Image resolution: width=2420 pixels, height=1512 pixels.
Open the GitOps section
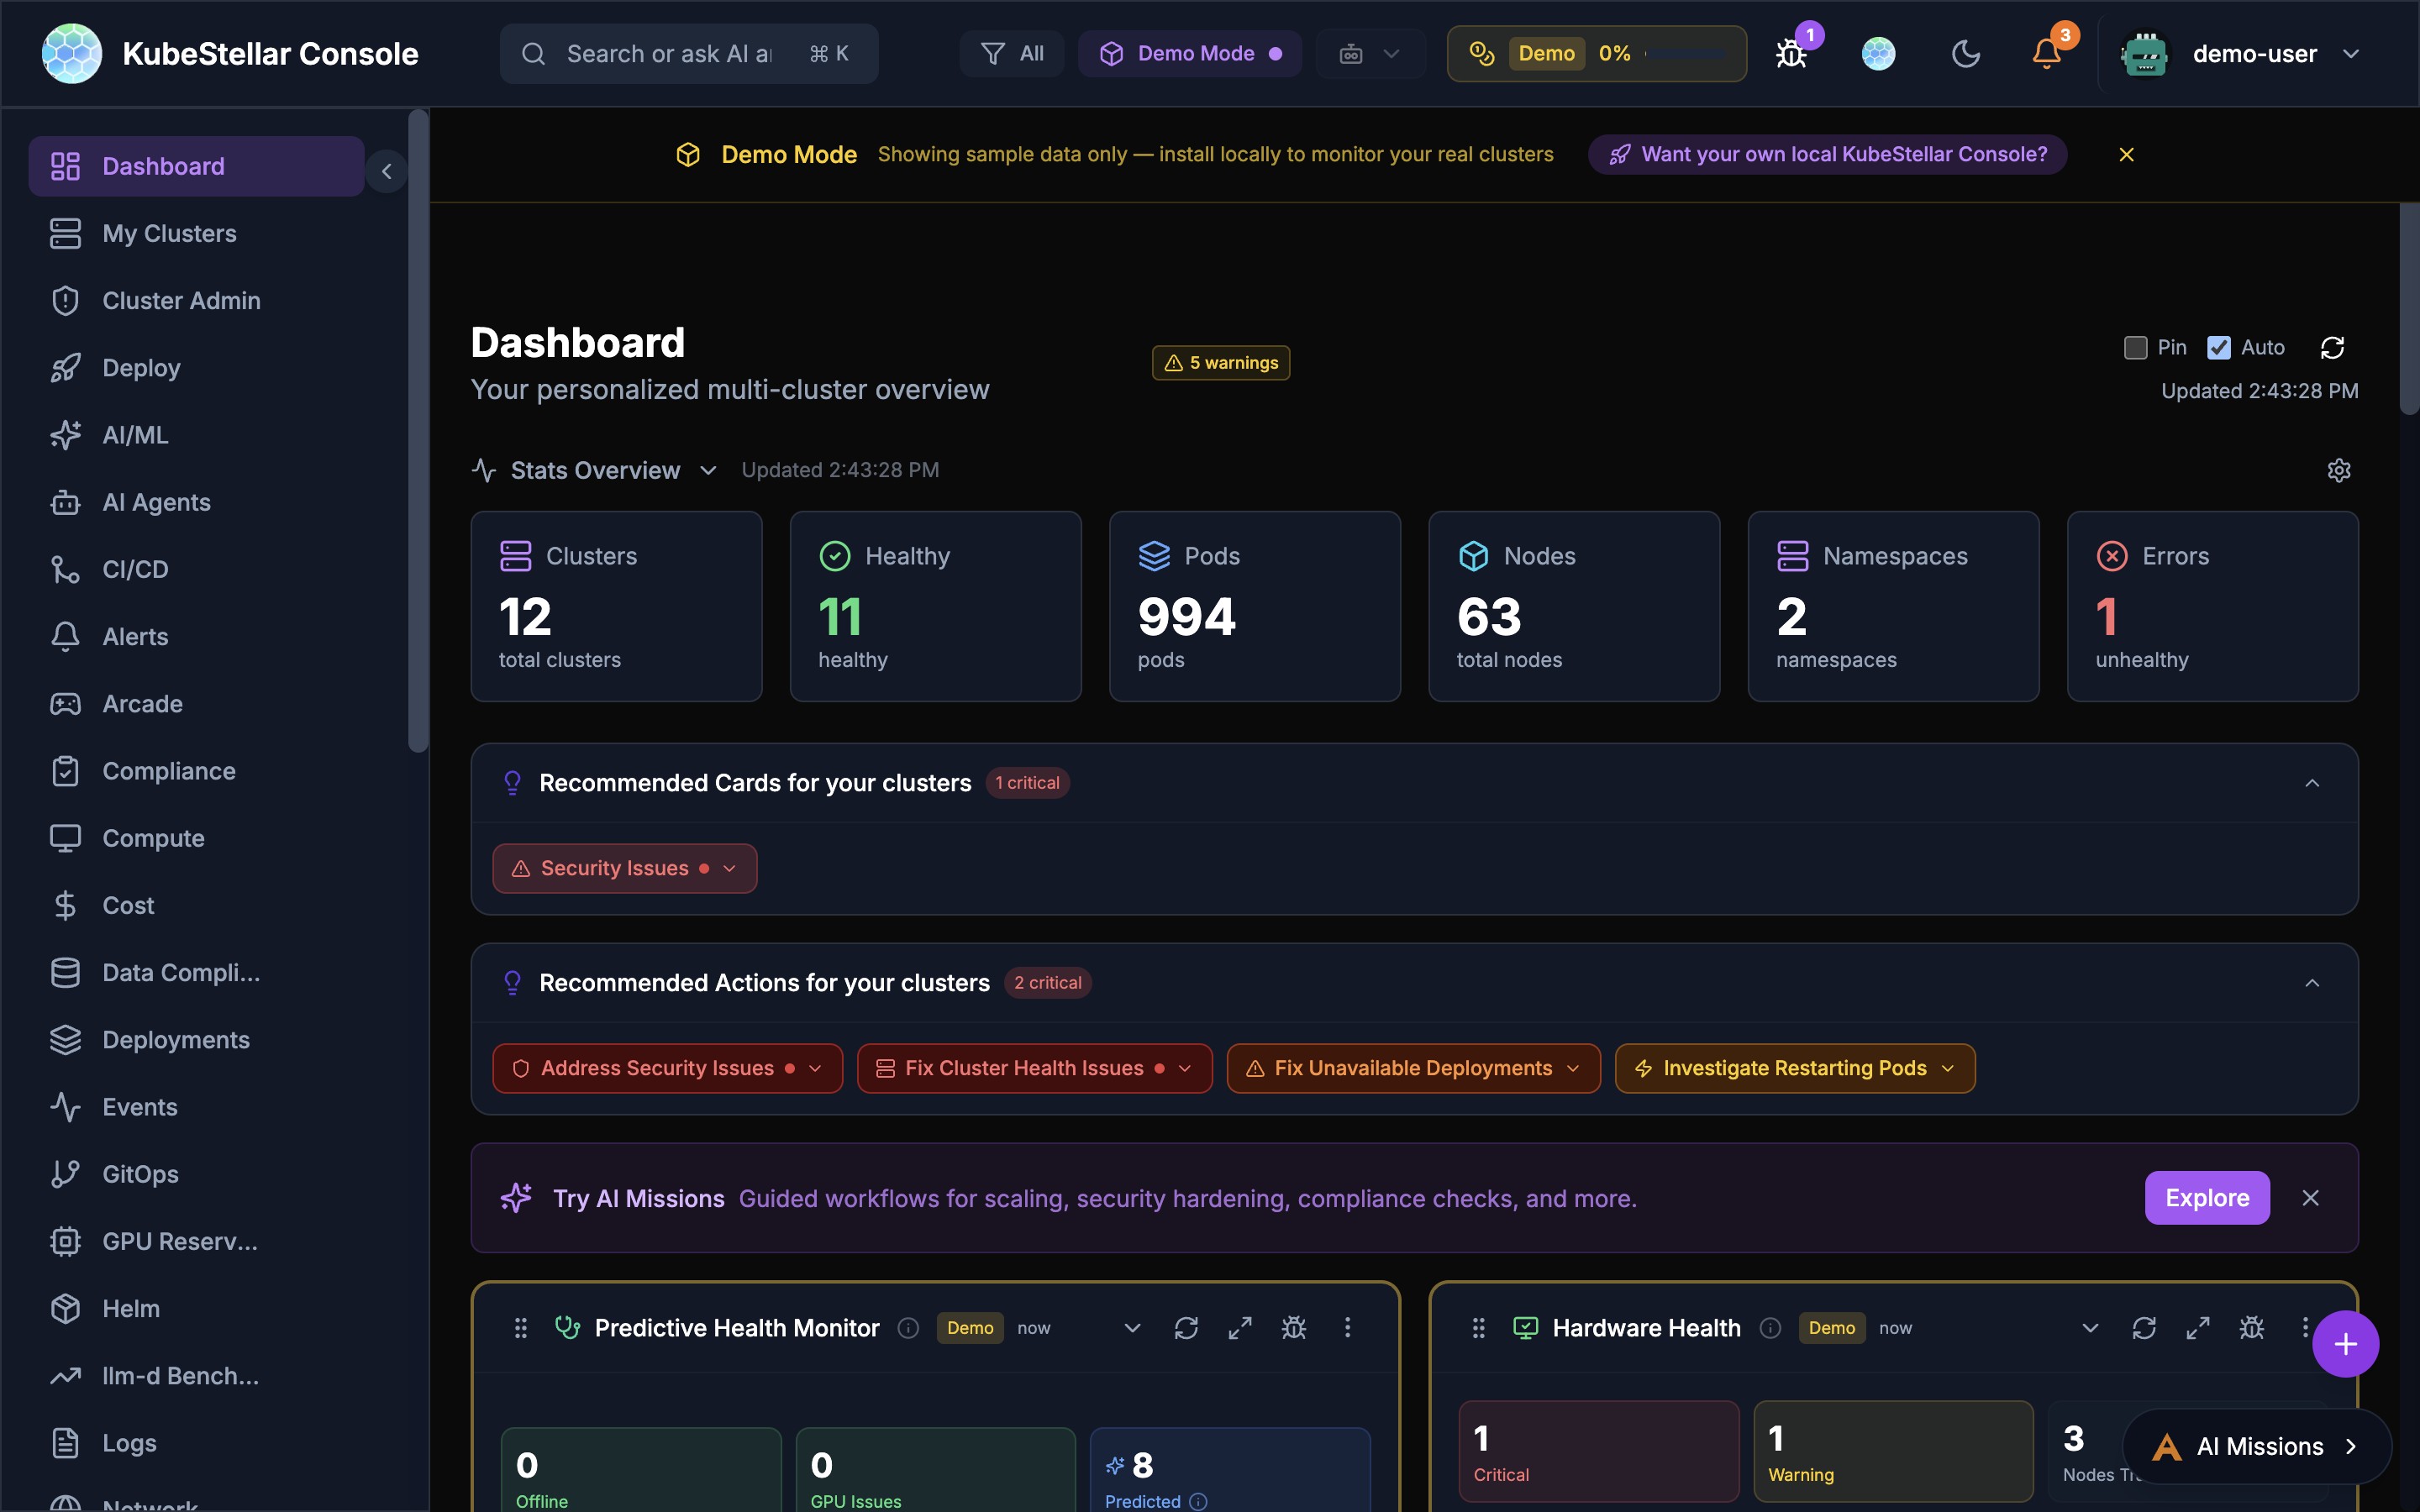140,1174
